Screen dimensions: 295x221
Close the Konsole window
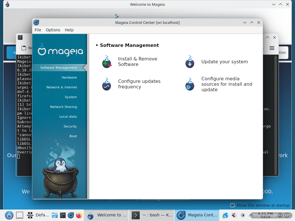coord(275,37)
